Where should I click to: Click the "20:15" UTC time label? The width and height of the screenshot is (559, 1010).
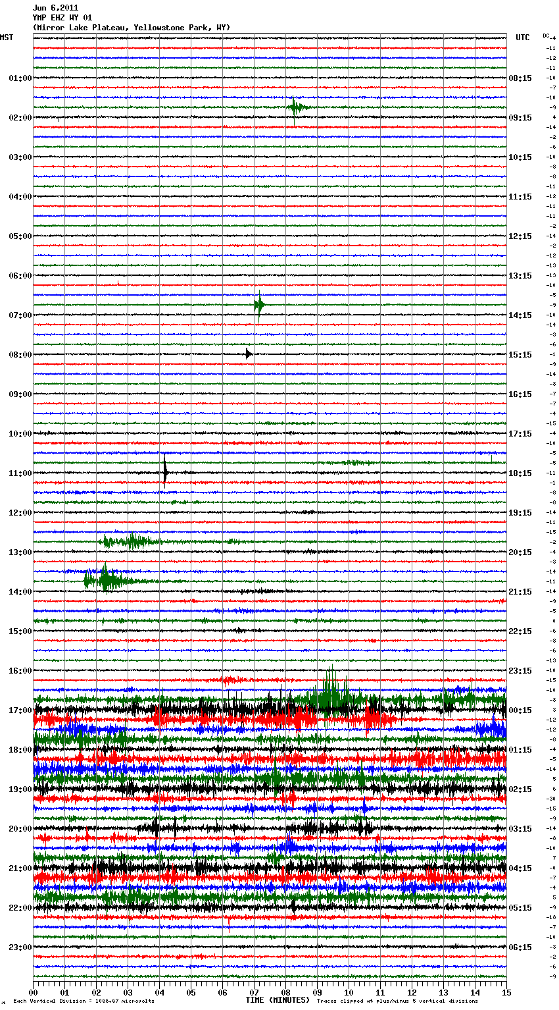coord(520,552)
